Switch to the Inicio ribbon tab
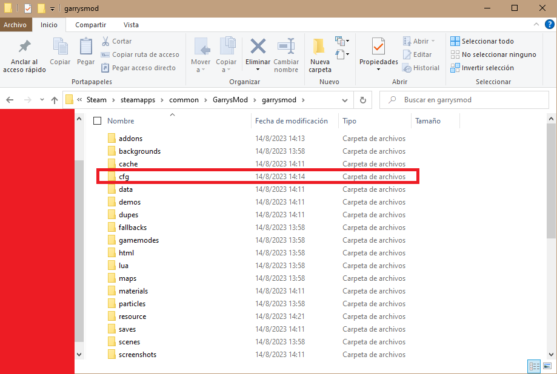This screenshot has height=374, width=557. click(48, 25)
